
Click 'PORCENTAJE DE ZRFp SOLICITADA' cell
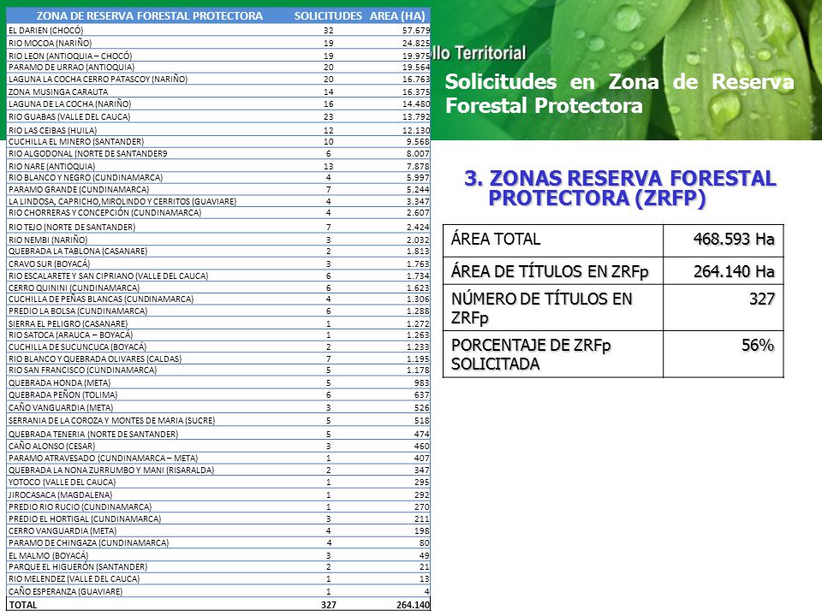click(x=553, y=354)
